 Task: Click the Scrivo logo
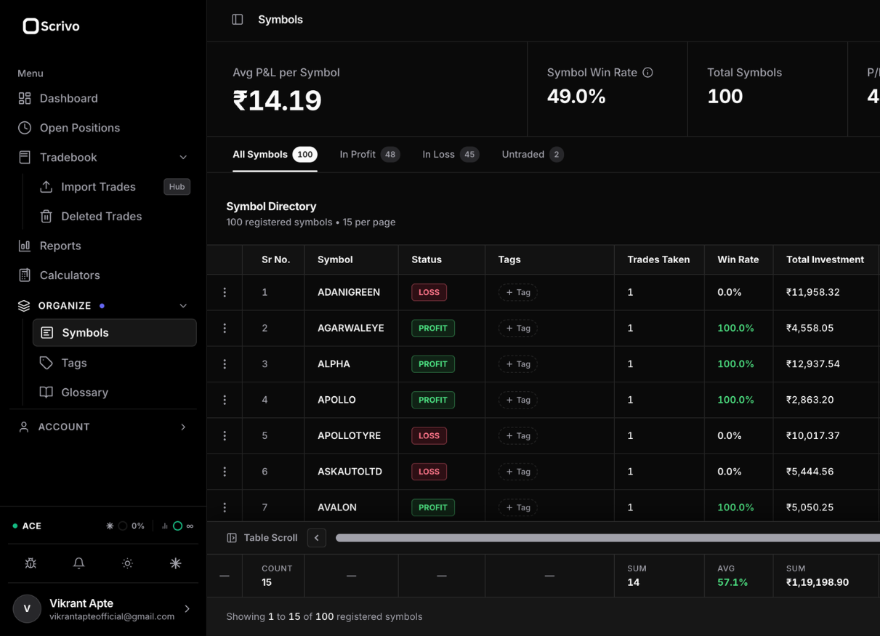tap(51, 26)
